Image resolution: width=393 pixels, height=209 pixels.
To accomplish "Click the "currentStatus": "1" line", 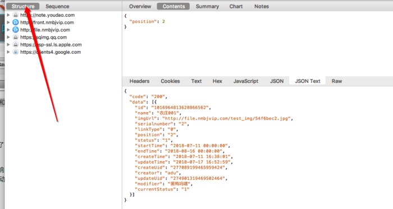I will click(162, 189).
